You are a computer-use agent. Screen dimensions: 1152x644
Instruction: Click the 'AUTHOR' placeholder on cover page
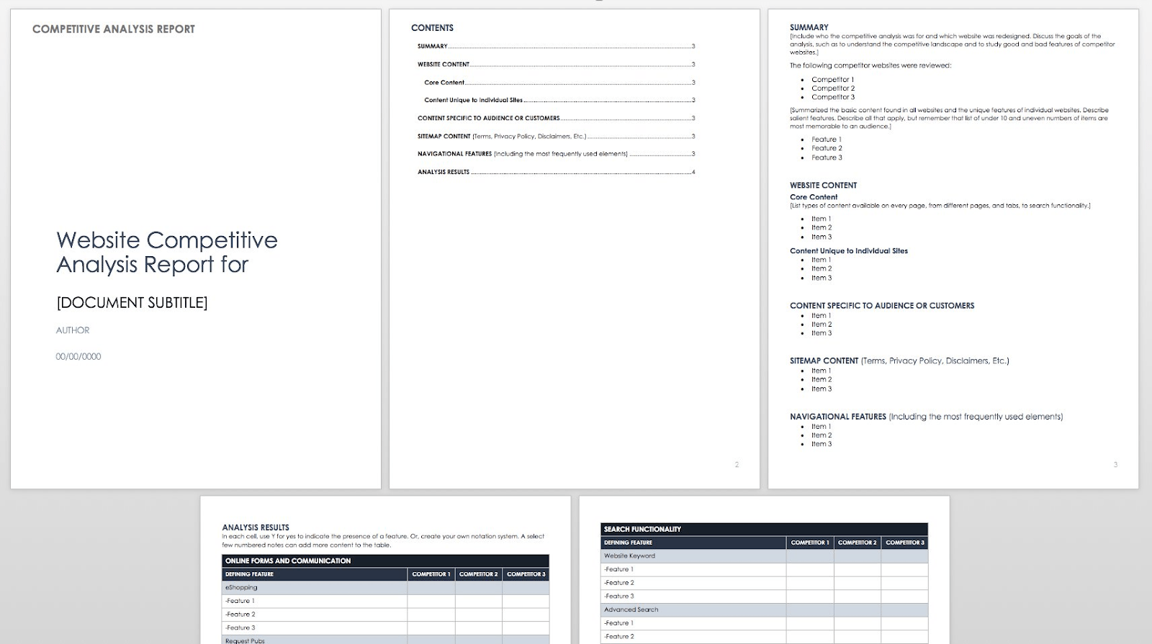(73, 330)
